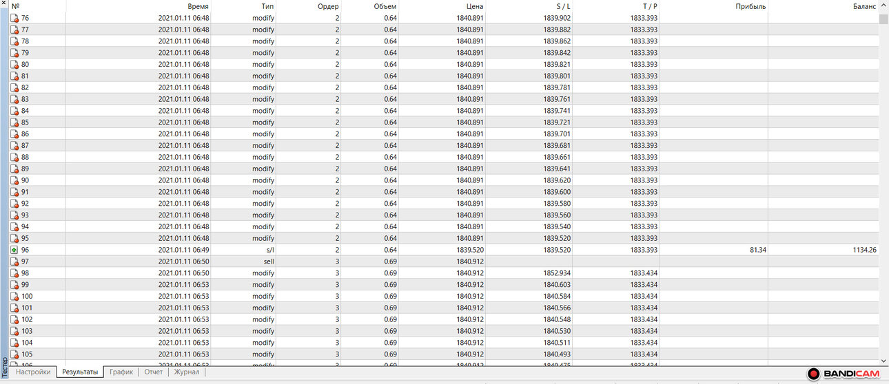Click S/L value 1839.701 in row 86

click(x=557, y=134)
